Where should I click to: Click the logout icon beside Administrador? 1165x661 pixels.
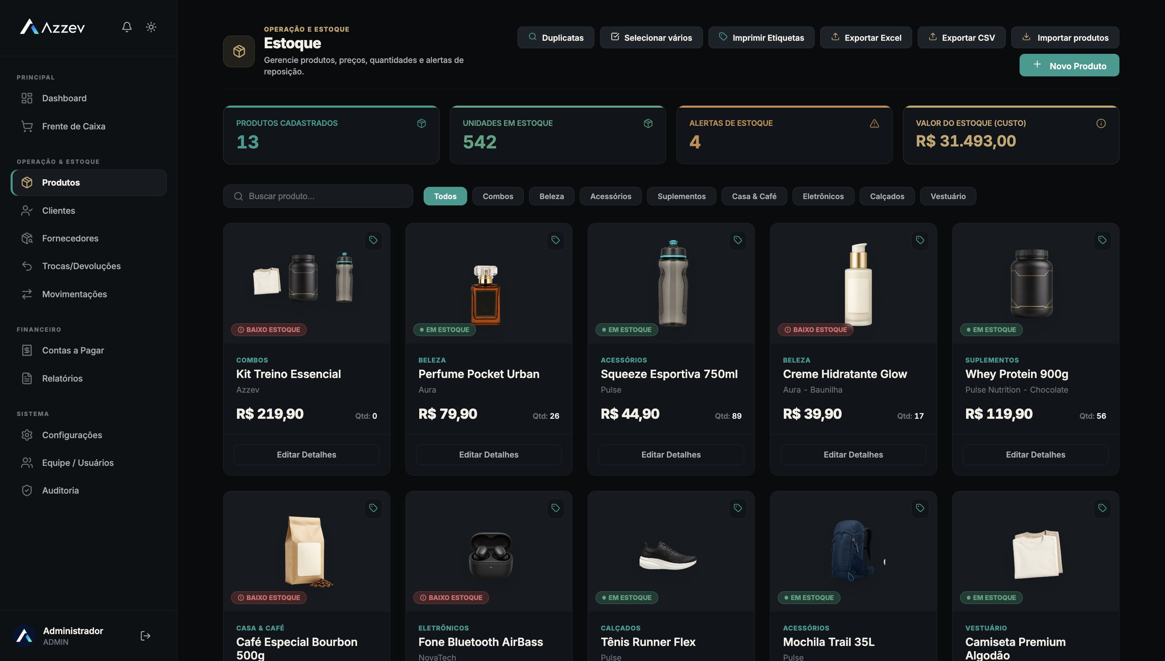145,636
